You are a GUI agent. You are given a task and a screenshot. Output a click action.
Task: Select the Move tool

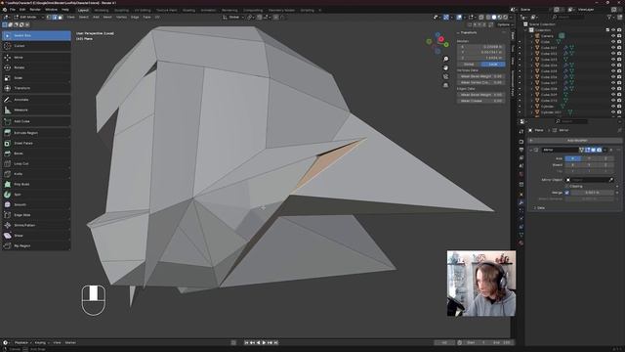(36, 58)
